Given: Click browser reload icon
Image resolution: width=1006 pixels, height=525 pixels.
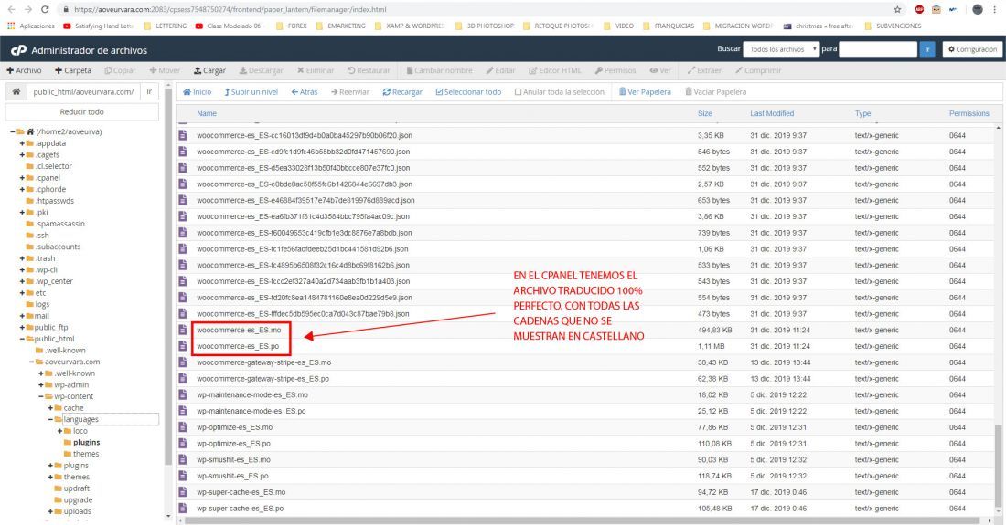Looking at the screenshot, I should point(44,10).
